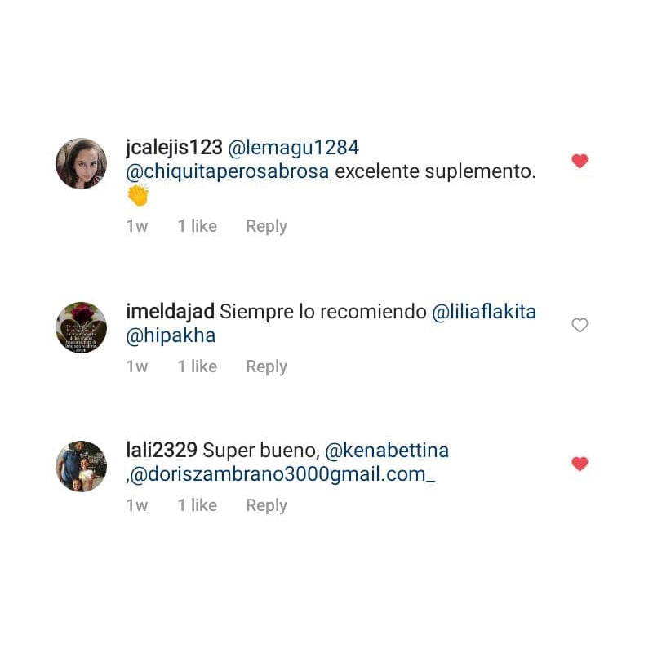Unlike jcalejis123's comment with the red heart
Image resolution: width=653 pixels, height=653 pixels.
(x=580, y=161)
